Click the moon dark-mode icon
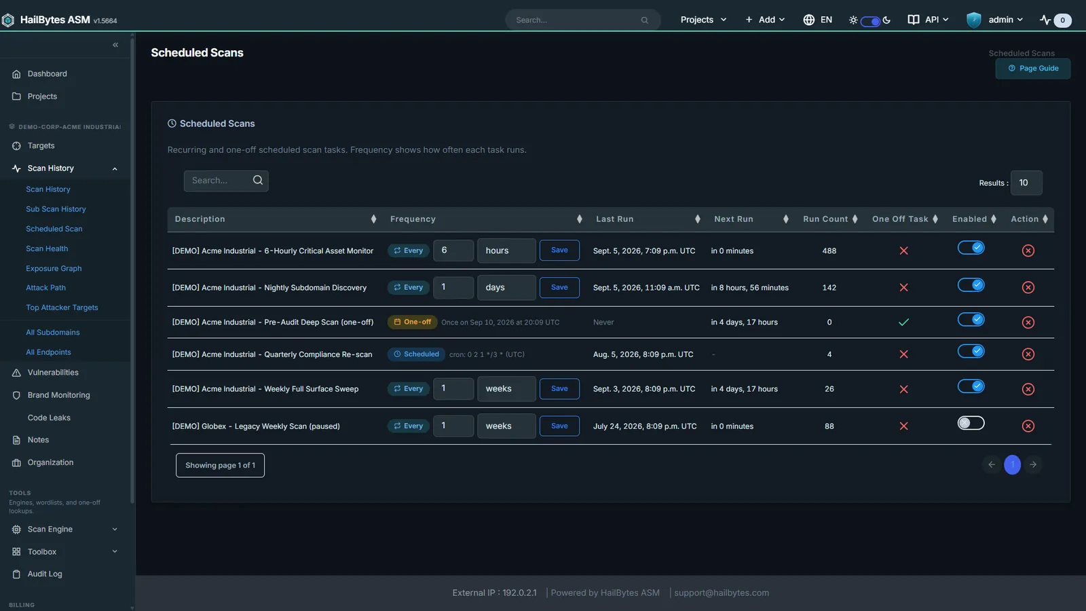Viewport: 1086px width, 611px height. tap(886, 20)
